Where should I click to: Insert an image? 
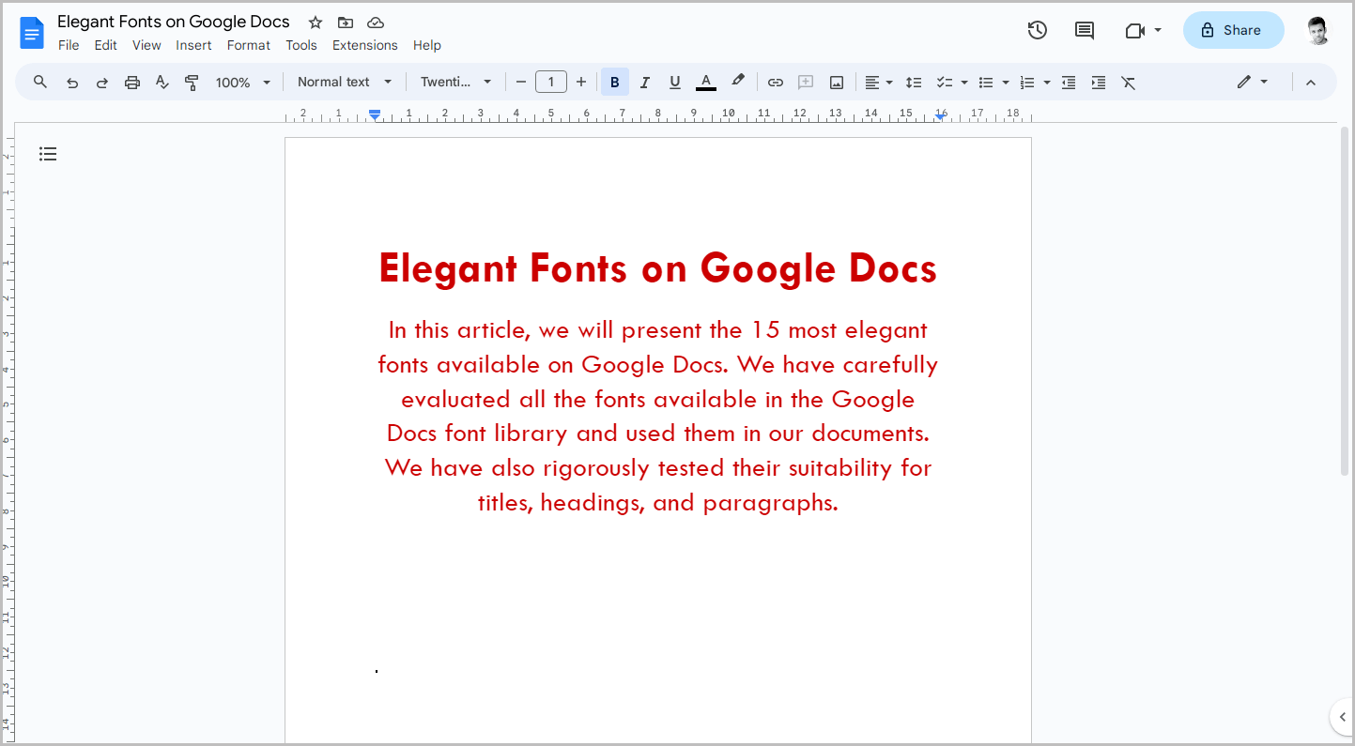pos(836,82)
